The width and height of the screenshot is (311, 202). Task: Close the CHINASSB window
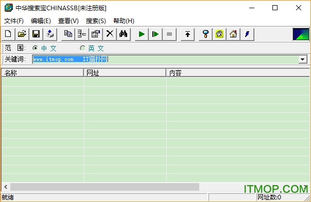click(299, 8)
